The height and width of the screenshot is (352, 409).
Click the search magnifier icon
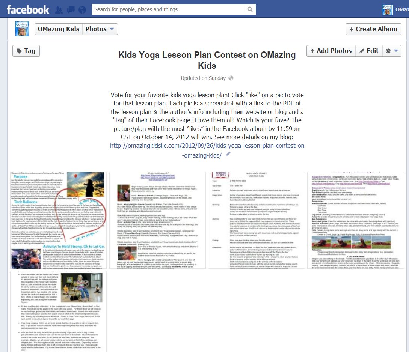coord(249,9)
